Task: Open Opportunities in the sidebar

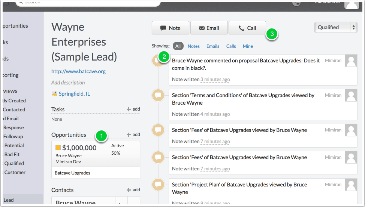Action: pyautogui.click(x=15, y=26)
